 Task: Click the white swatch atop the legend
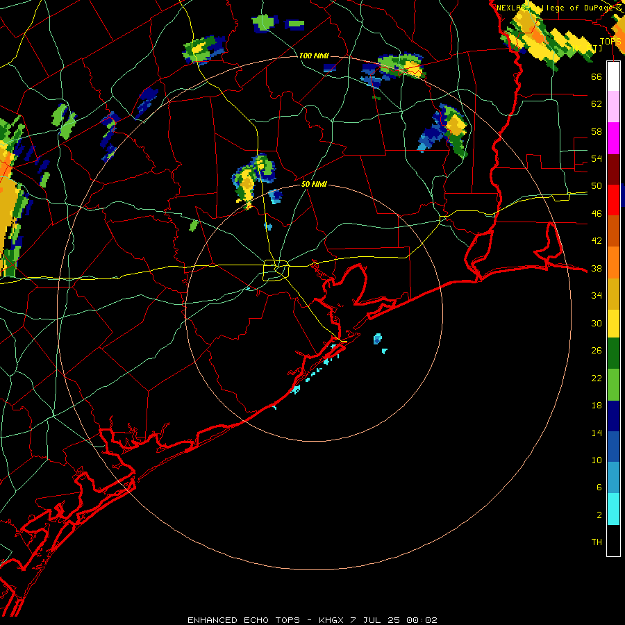613,76
